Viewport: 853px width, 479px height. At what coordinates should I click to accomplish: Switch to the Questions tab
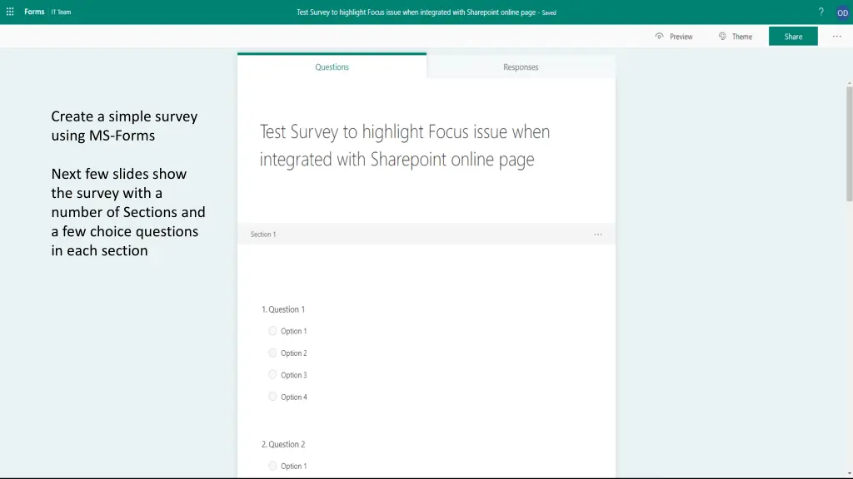click(x=332, y=67)
